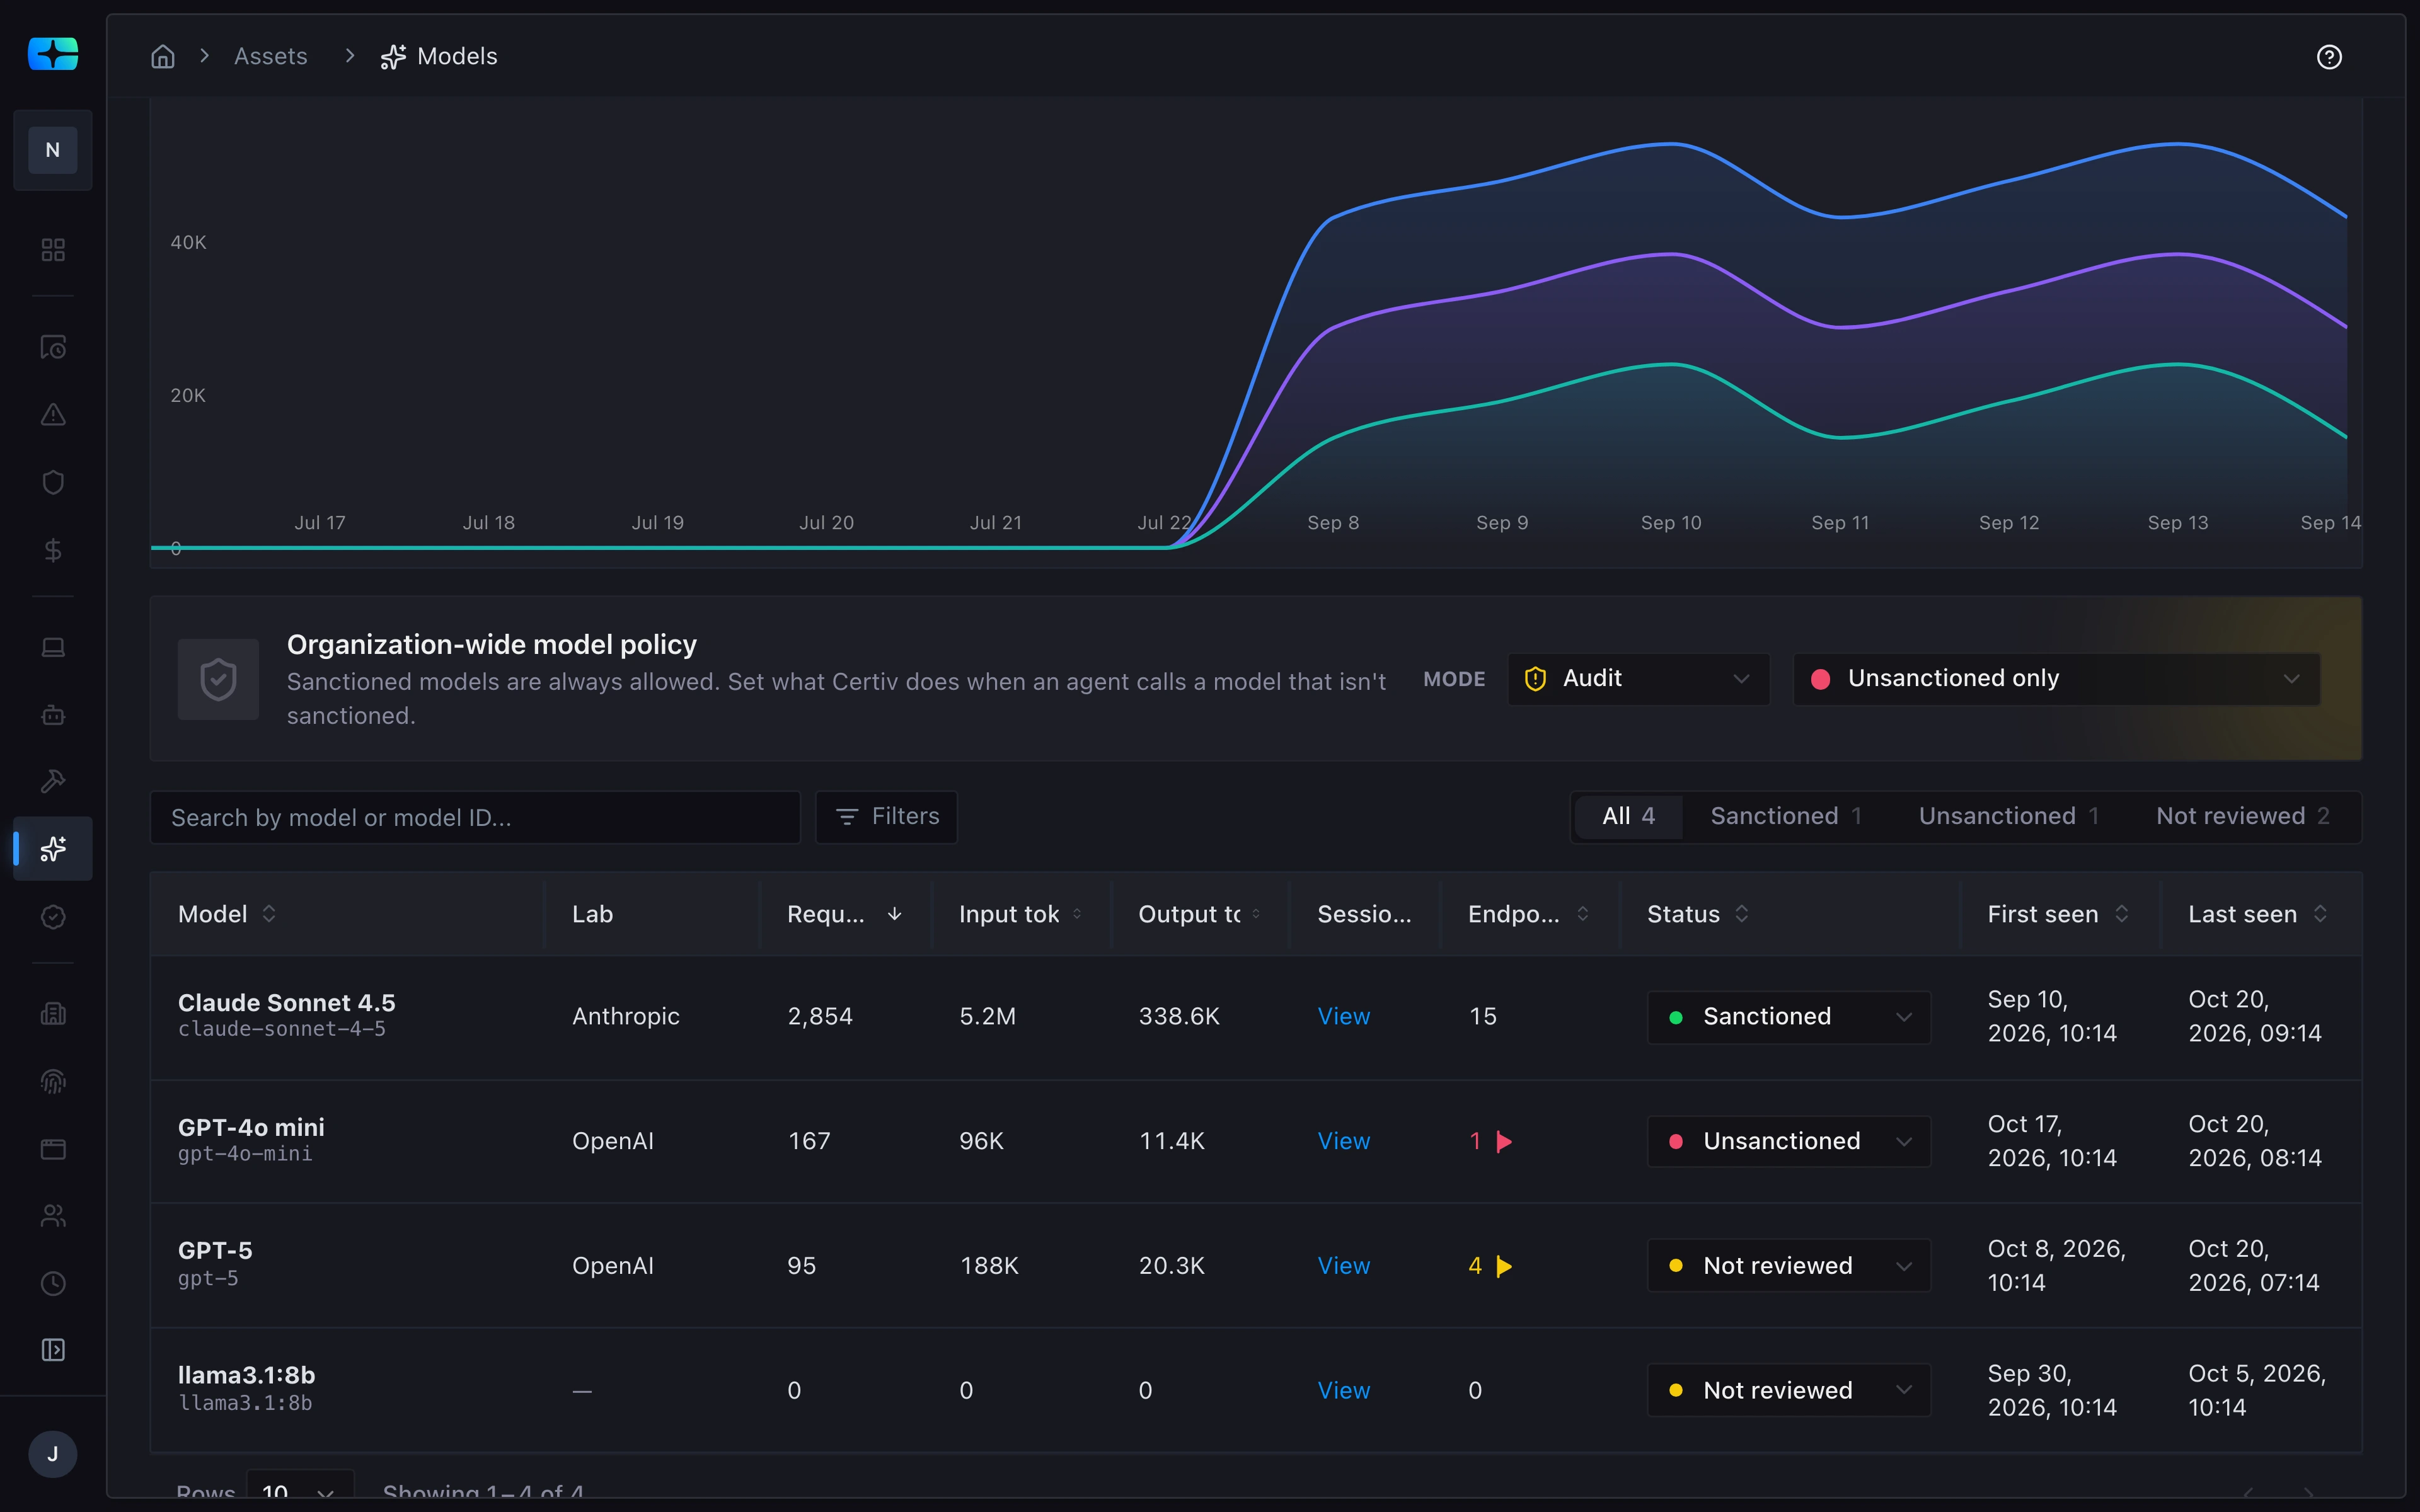Toggle the sidebar expand panel icon
Viewport: 2420px width, 1512px height.
click(x=53, y=1350)
